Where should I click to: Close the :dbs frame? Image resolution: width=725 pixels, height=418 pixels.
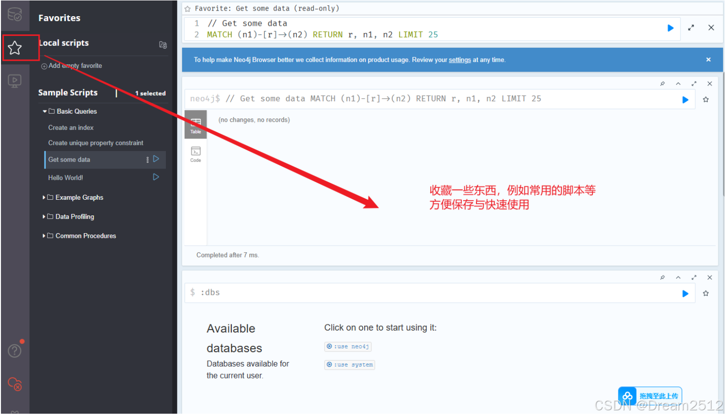click(x=710, y=278)
